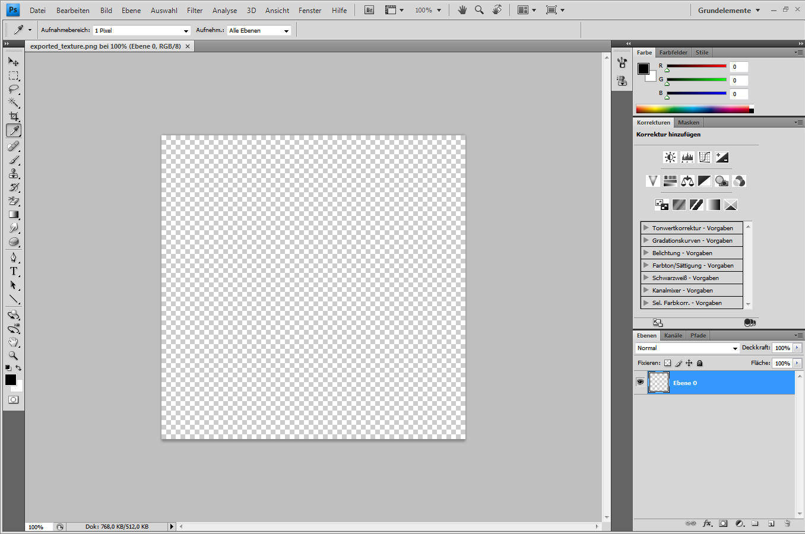
Task: Select the Brush tool
Action: (x=13, y=160)
